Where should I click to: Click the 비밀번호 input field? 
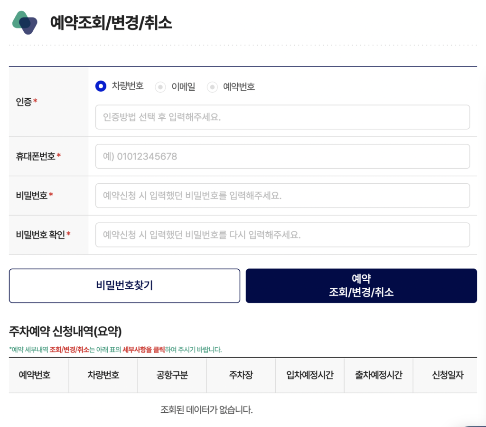tap(282, 196)
